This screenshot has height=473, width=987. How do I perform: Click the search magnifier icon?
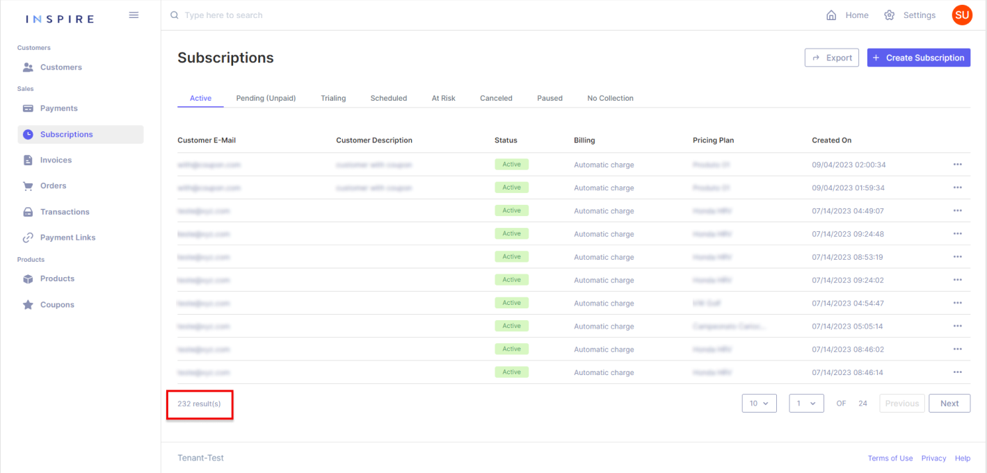(x=175, y=15)
